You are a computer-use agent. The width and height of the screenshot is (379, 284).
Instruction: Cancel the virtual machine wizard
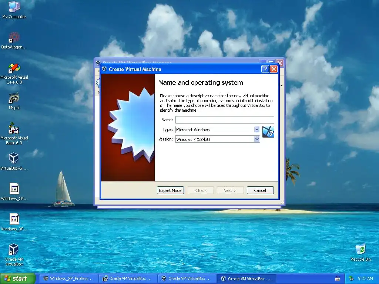point(260,190)
